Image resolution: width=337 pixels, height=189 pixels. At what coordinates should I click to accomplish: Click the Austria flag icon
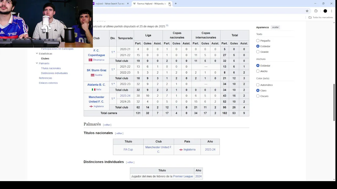coord(93,75)
